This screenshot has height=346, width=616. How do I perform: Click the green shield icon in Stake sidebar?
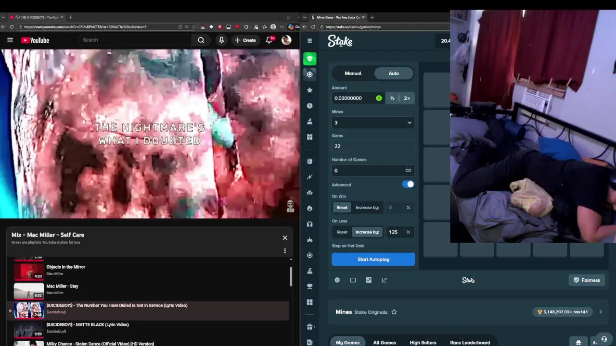[x=310, y=59]
